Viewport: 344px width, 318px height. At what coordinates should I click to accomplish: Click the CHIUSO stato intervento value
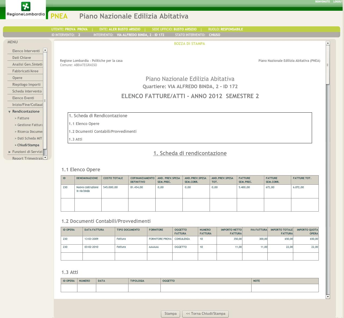click(x=214, y=35)
